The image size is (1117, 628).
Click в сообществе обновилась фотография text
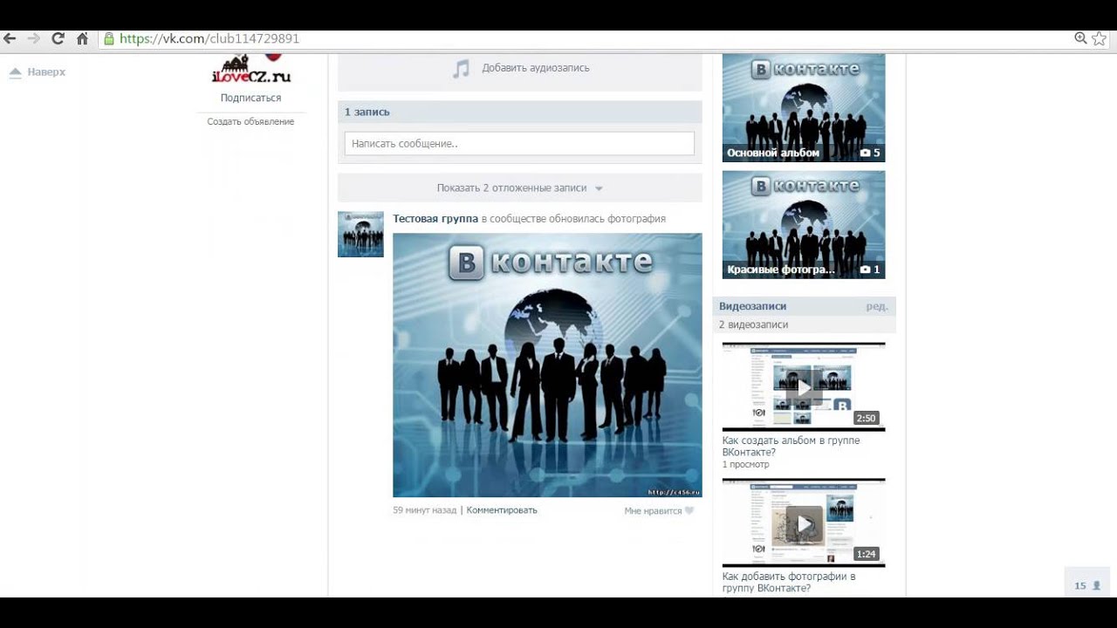(573, 219)
